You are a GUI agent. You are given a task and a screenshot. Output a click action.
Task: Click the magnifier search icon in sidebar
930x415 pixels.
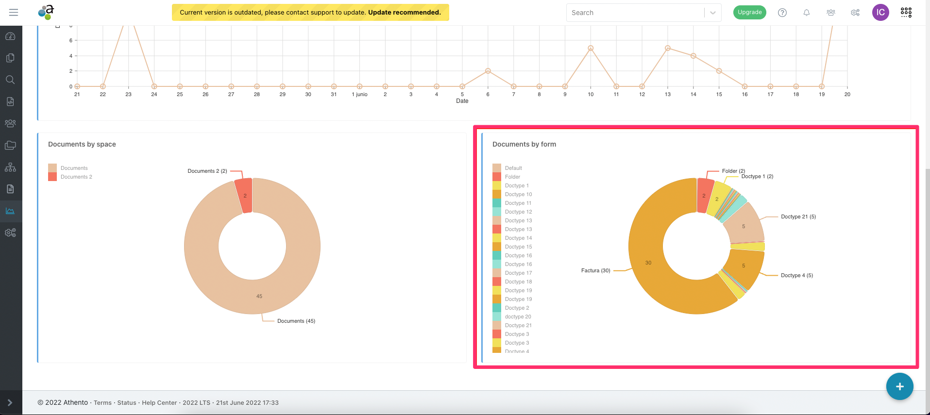[x=10, y=80]
